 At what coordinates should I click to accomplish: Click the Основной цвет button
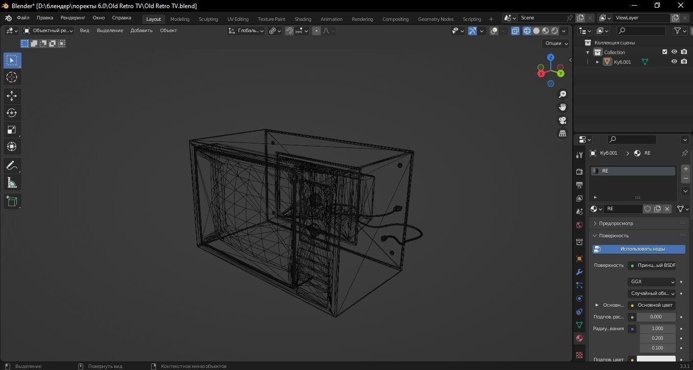click(652, 305)
